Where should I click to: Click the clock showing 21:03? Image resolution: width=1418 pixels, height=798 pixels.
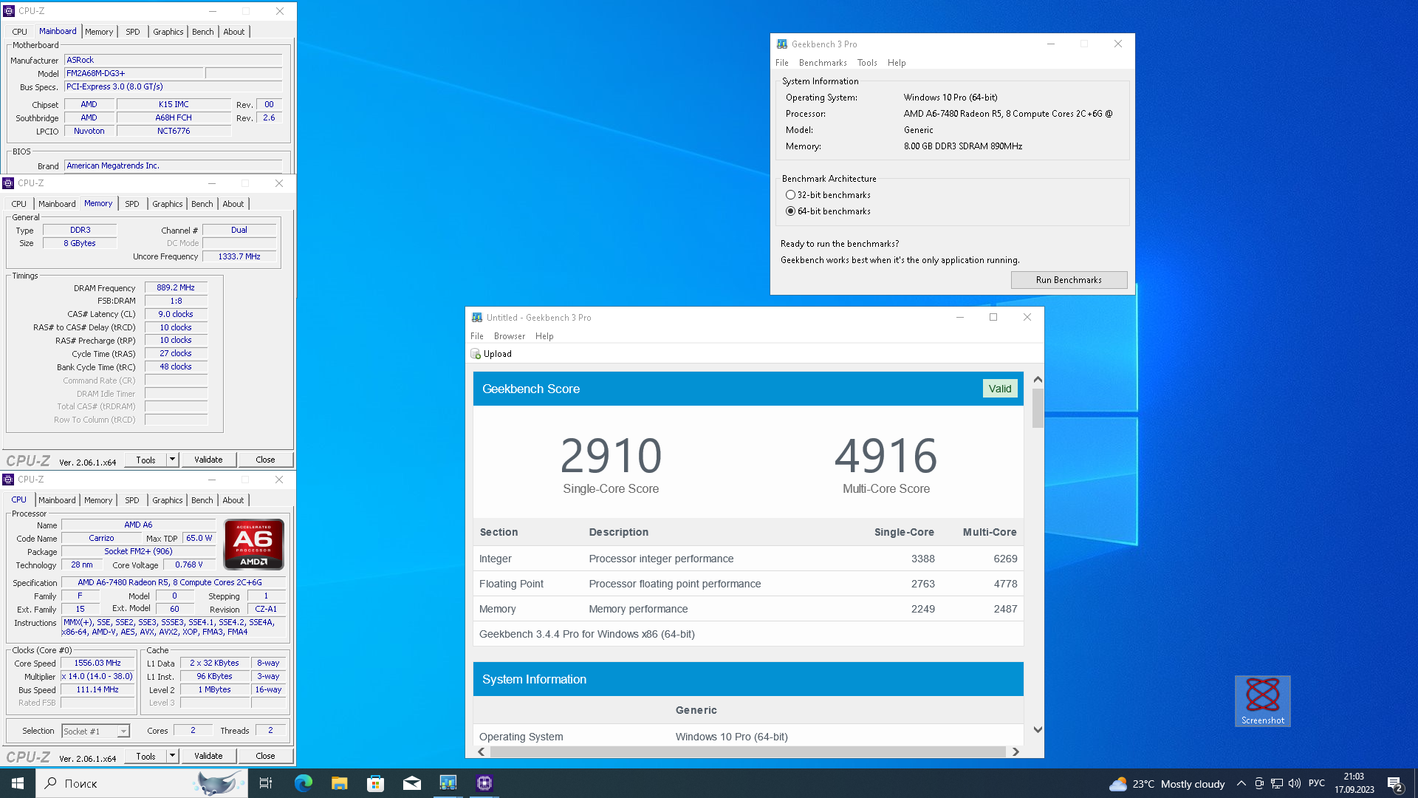(x=1354, y=783)
